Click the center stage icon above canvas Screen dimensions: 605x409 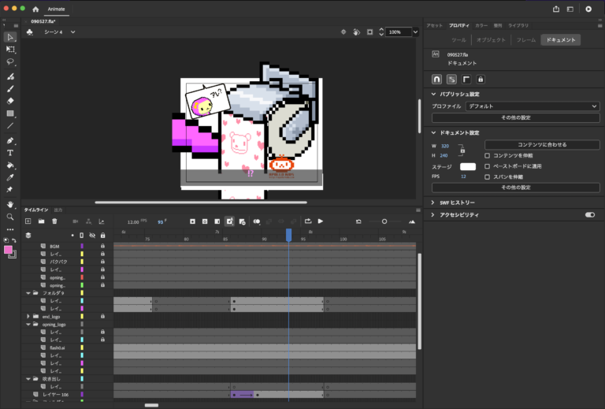click(343, 32)
